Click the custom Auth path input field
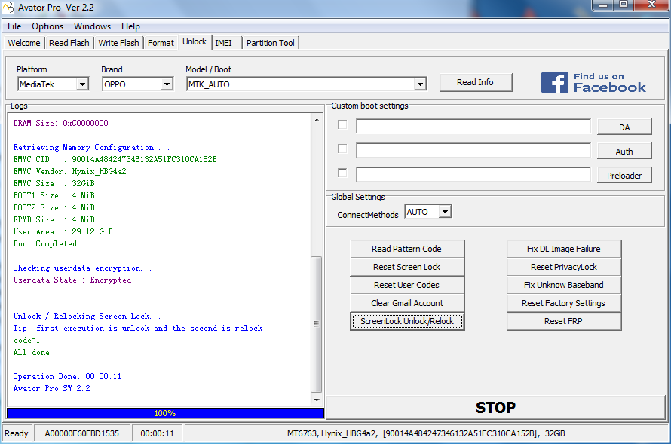This screenshot has width=671, height=444. 473,150
